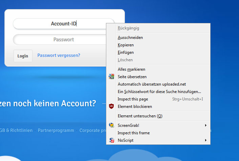Select Einfügen from the context menu

126,52
